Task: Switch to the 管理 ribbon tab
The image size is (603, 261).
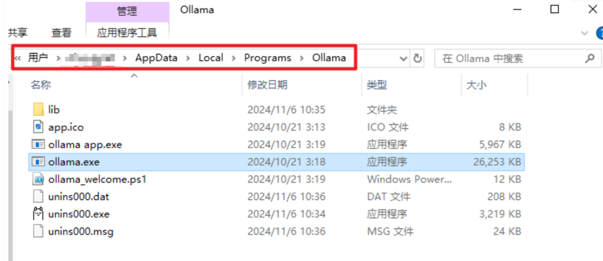Action: [127, 11]
